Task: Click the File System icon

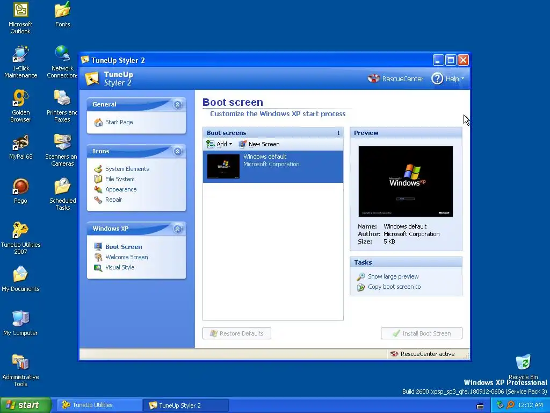Action: [98, 179]
